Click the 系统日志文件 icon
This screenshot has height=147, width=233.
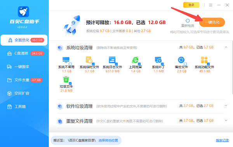coord(112,60)
